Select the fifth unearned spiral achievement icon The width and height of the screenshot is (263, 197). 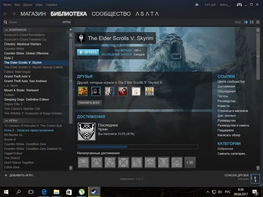[x=137, y=162]
